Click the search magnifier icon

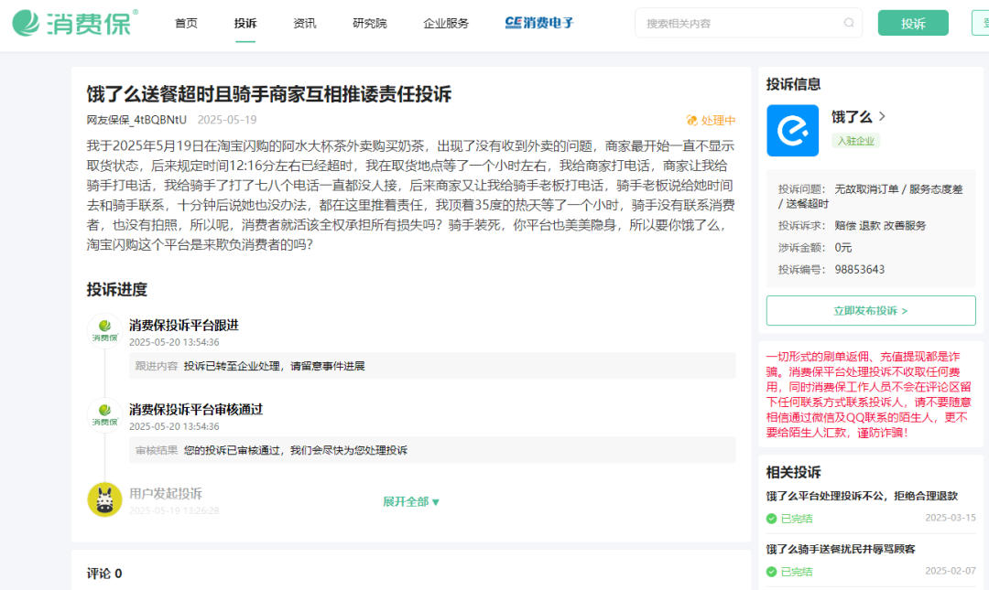[849, 23]
